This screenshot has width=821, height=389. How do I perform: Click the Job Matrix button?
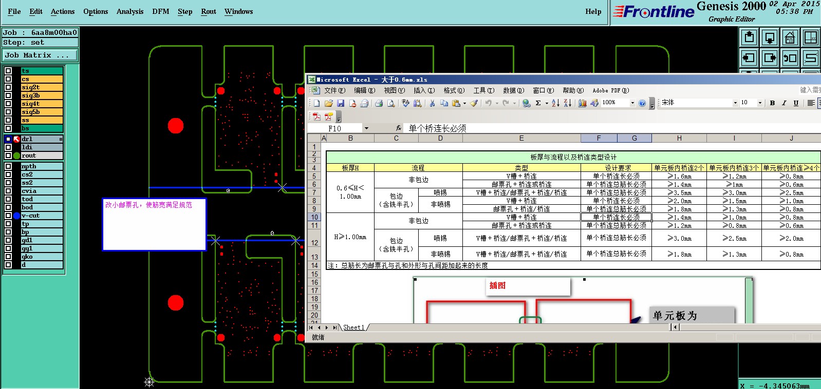tap(40, 55)
